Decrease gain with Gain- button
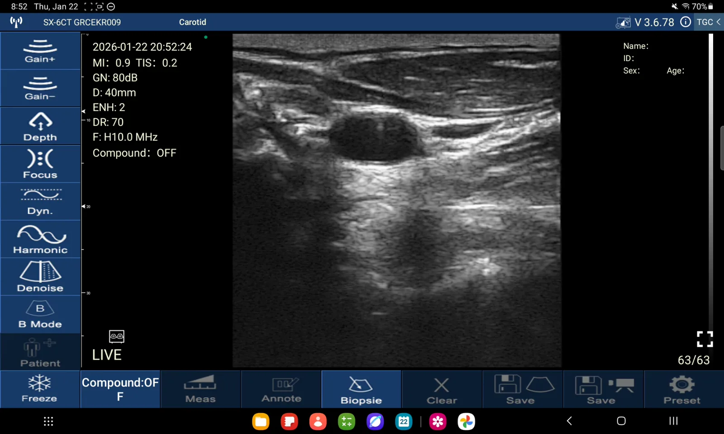724x434 pixels. 40,88
